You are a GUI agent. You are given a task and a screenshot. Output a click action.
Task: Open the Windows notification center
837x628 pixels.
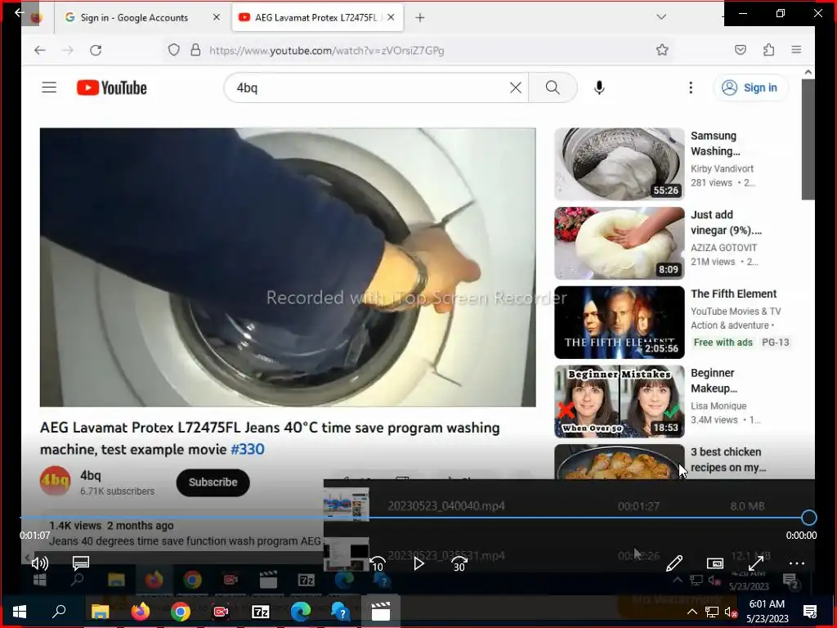(x=810, y=612)
